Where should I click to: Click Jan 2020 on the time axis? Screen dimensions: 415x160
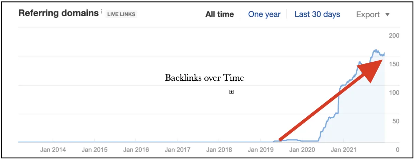coord(302,150)
